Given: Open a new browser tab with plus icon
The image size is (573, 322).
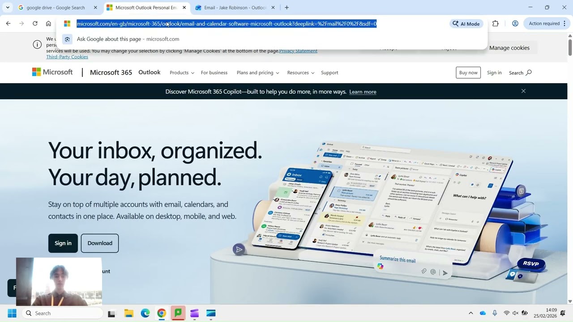Looking at the screenshot, I should click(286, 8).
